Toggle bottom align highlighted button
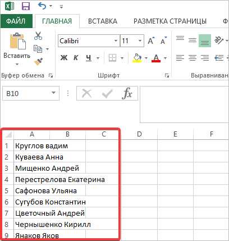Image resolution: width=229 pixels, height=241 pixels. (x=205, y=40)
